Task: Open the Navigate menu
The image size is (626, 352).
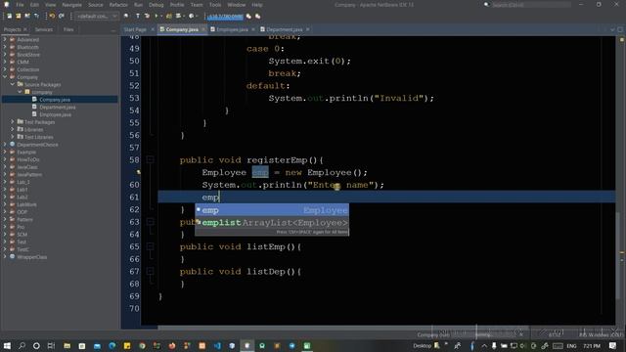Action: pos(71,5)
